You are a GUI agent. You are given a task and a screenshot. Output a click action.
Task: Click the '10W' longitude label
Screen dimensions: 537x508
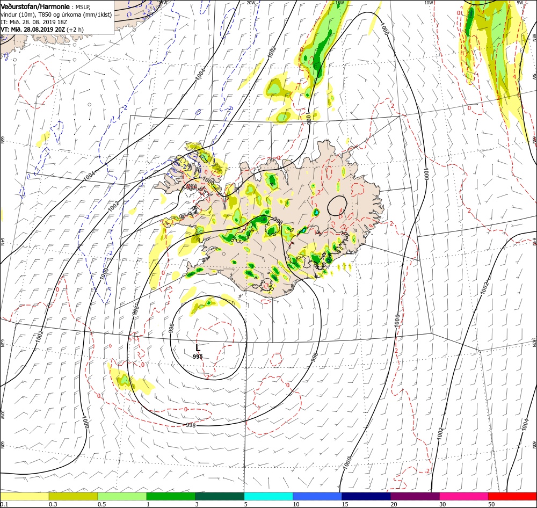[x=428, y=3]
